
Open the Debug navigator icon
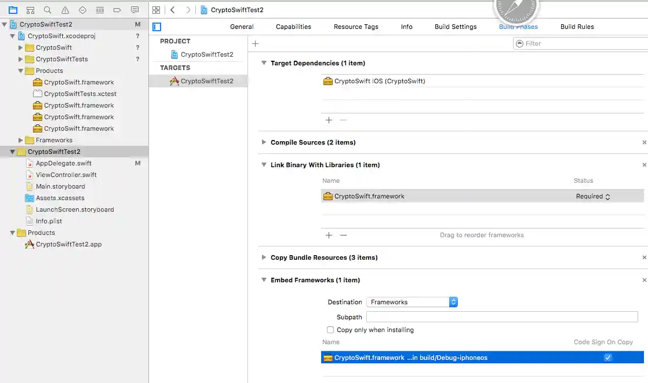pos(100,10)
